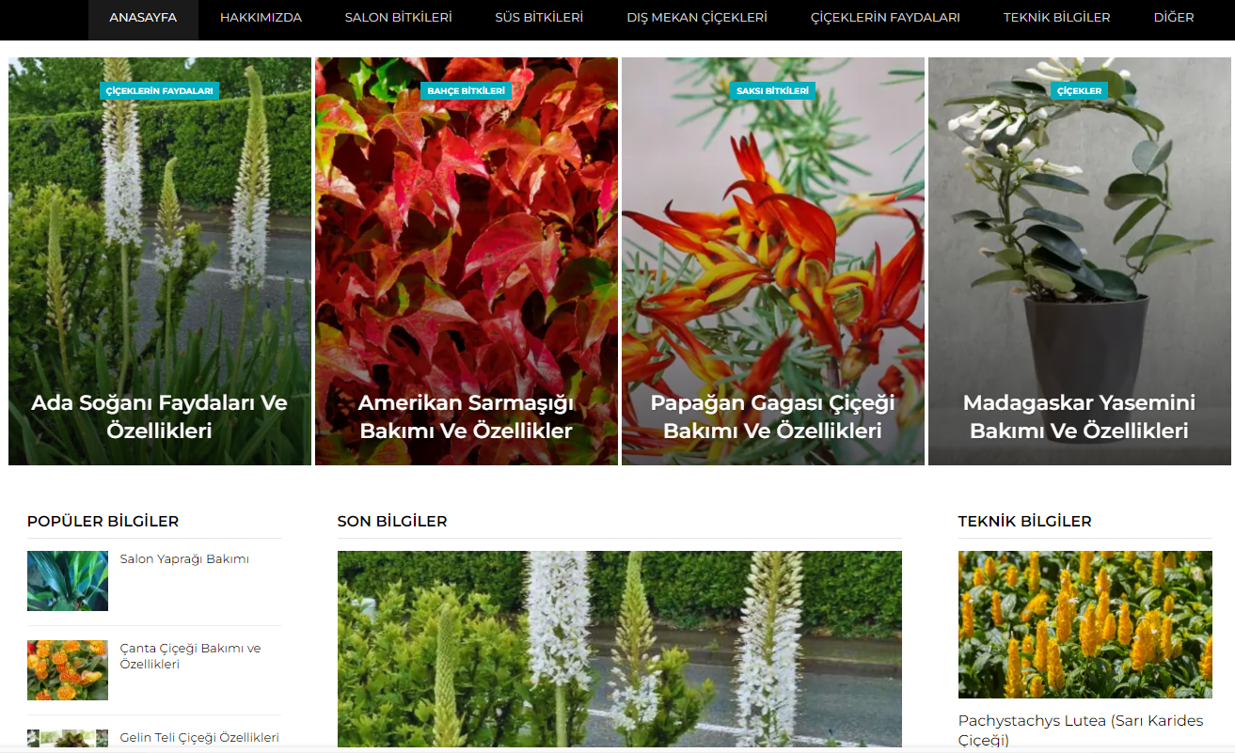Select the SÜS BİTKİLERİ menu item
The height and width of the screenshot is (753, 1235).
point(539,18)
